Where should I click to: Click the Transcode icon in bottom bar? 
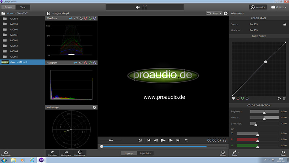(x=7, y=152)
